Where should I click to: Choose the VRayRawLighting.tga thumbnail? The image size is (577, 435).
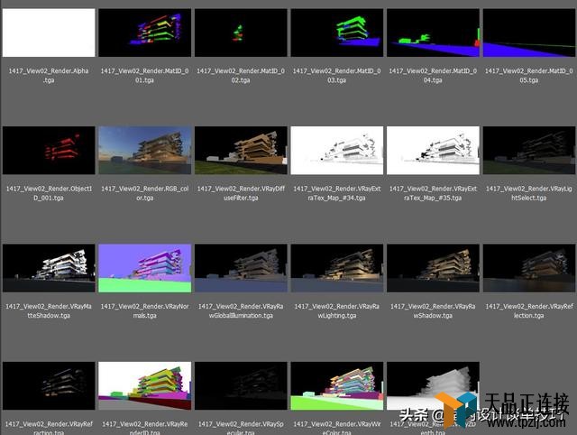point(336,268)
